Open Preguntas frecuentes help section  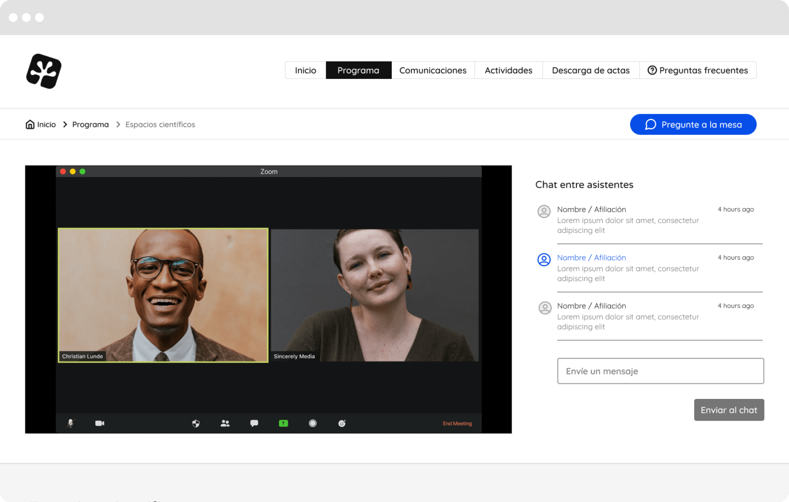tap(698, 70)
